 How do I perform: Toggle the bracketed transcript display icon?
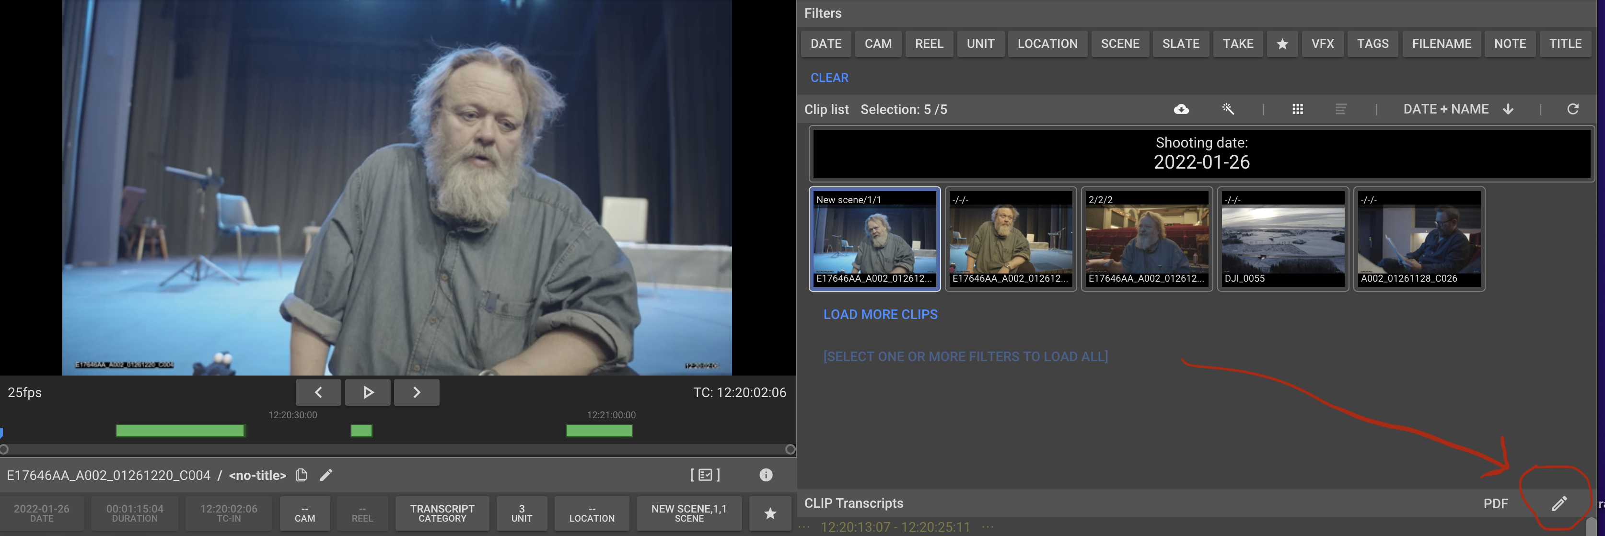pos(705,475)
